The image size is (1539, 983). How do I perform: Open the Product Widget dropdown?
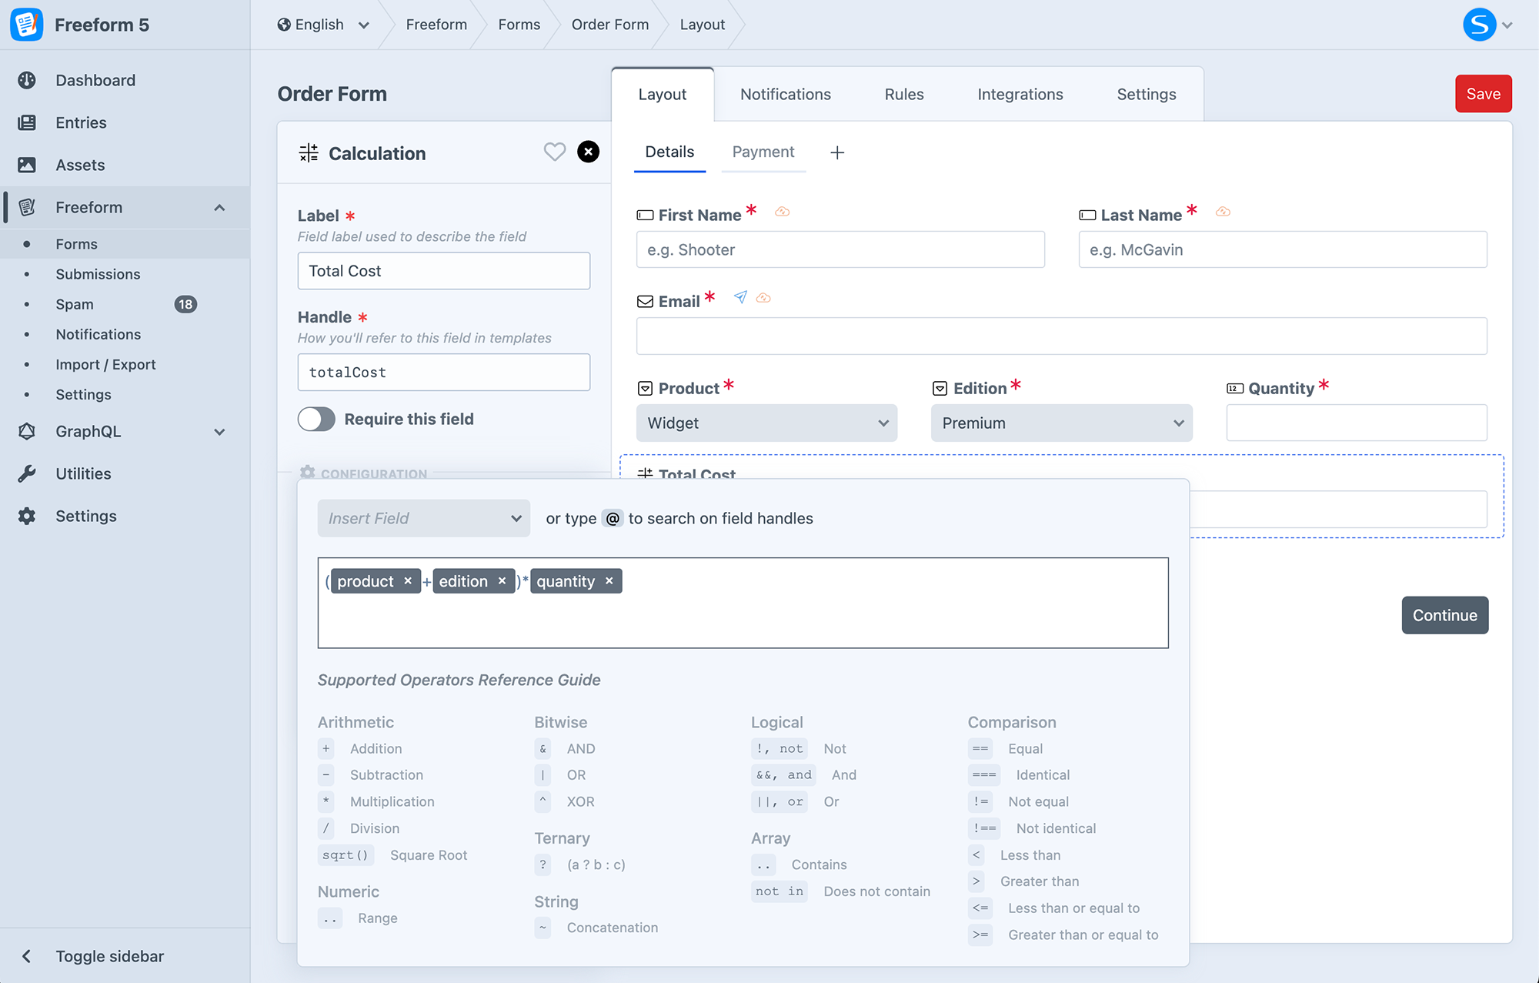coord(766,423)
